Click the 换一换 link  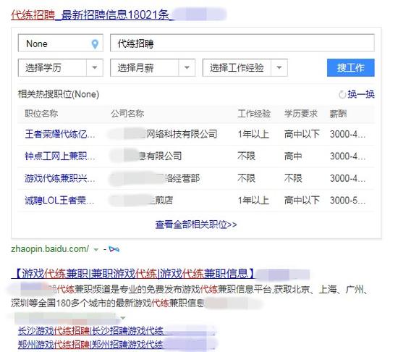tap(361, 94)
